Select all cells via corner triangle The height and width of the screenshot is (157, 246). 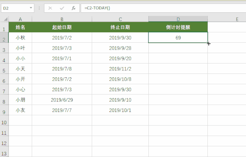click(x=6, y=19)
